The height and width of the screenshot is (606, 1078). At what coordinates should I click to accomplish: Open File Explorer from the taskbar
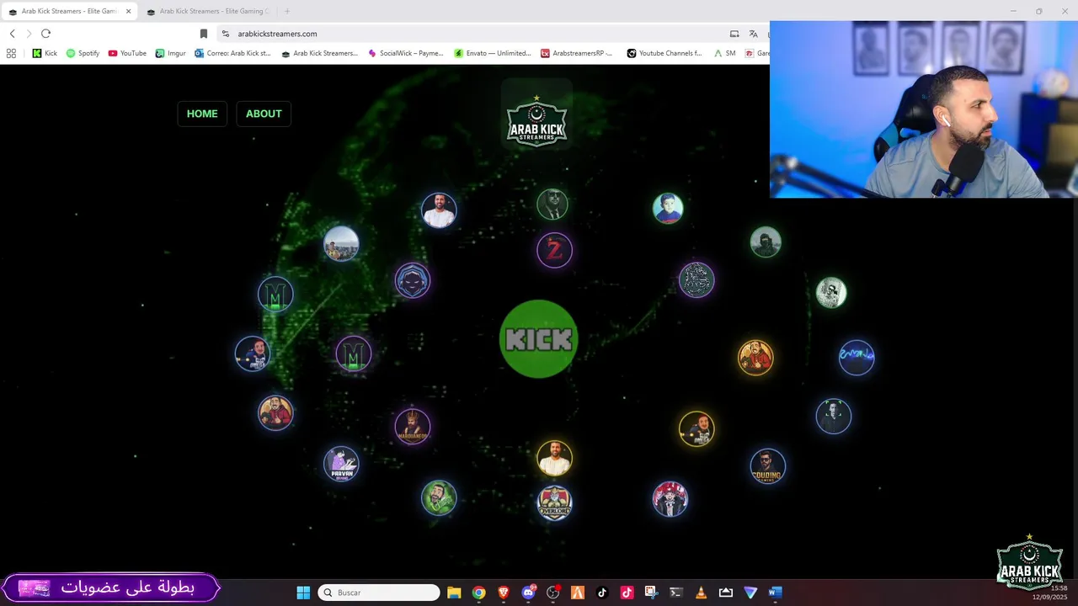(454, 593)
